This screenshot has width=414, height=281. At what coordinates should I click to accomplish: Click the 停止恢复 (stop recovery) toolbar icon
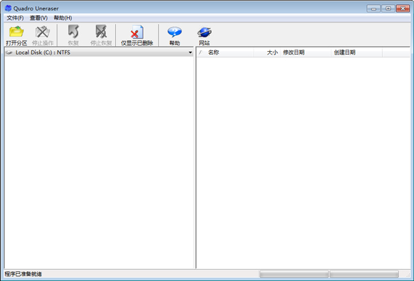[x=101, y=32]
